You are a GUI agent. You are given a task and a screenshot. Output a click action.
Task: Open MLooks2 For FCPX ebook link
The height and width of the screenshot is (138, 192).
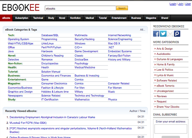click(28, 123)
